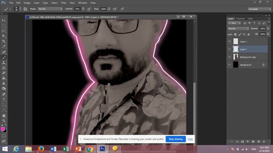Toggle airbrush build-up mode

click(115, 9)
